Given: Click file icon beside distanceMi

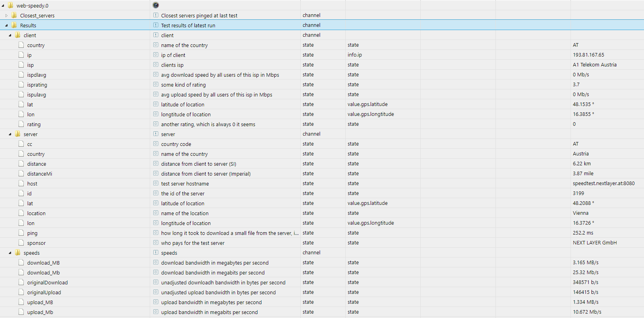Looking at the screenshot, I should tap(21, 173).
